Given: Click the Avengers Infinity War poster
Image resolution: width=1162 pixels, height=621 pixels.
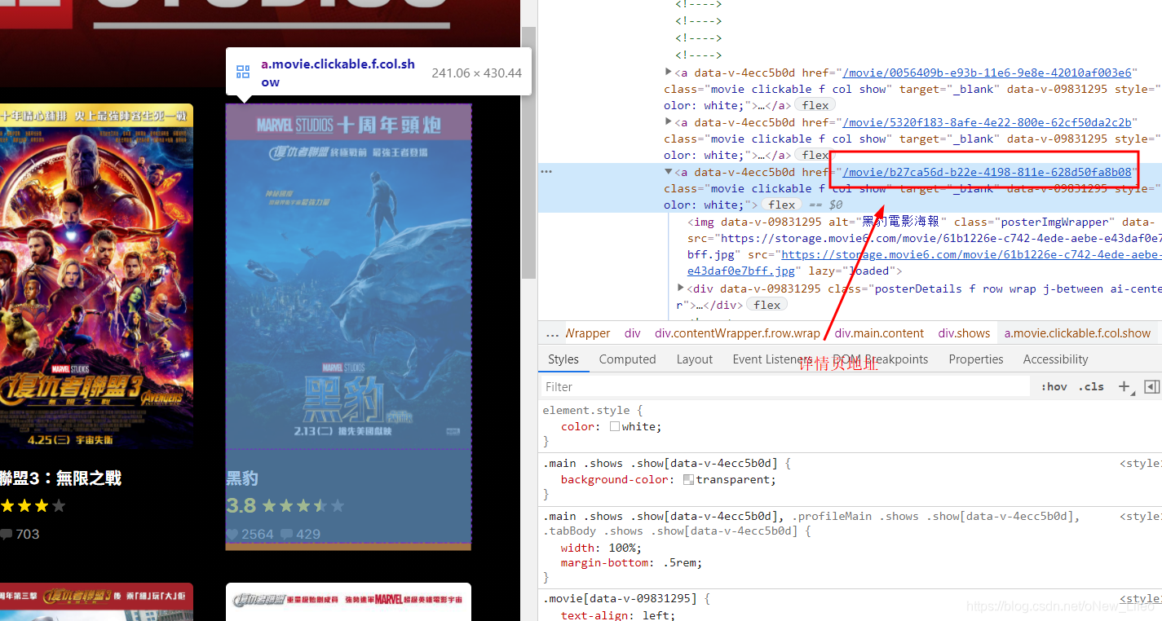Looking at the screenshot, I should pyautogui.click(x=96, y=275).
